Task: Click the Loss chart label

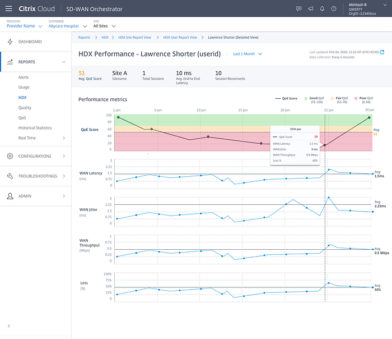Action: pyautogui.click(x=84, y=283)
